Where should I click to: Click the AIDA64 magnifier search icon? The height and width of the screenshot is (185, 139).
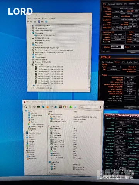[x=75, y=107]
